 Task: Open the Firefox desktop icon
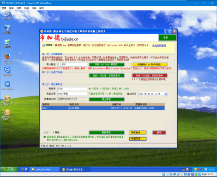(7, 59)
